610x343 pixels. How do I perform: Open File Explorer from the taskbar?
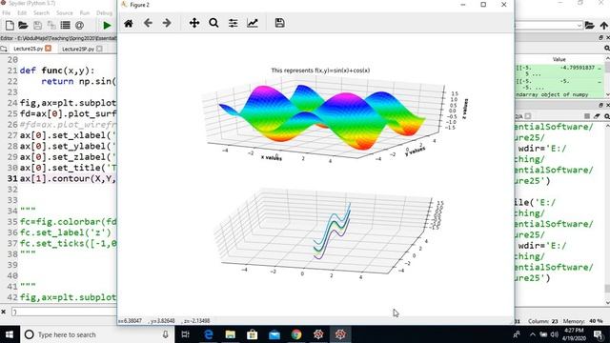231,334
